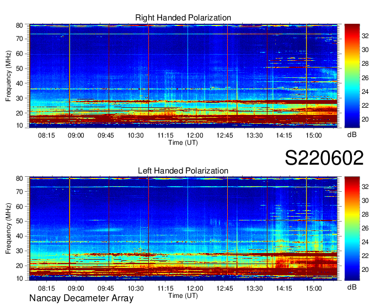Click the "10" frequency tick of the Right Handed plot
375x305 pixels.
[x=19, y=125]
